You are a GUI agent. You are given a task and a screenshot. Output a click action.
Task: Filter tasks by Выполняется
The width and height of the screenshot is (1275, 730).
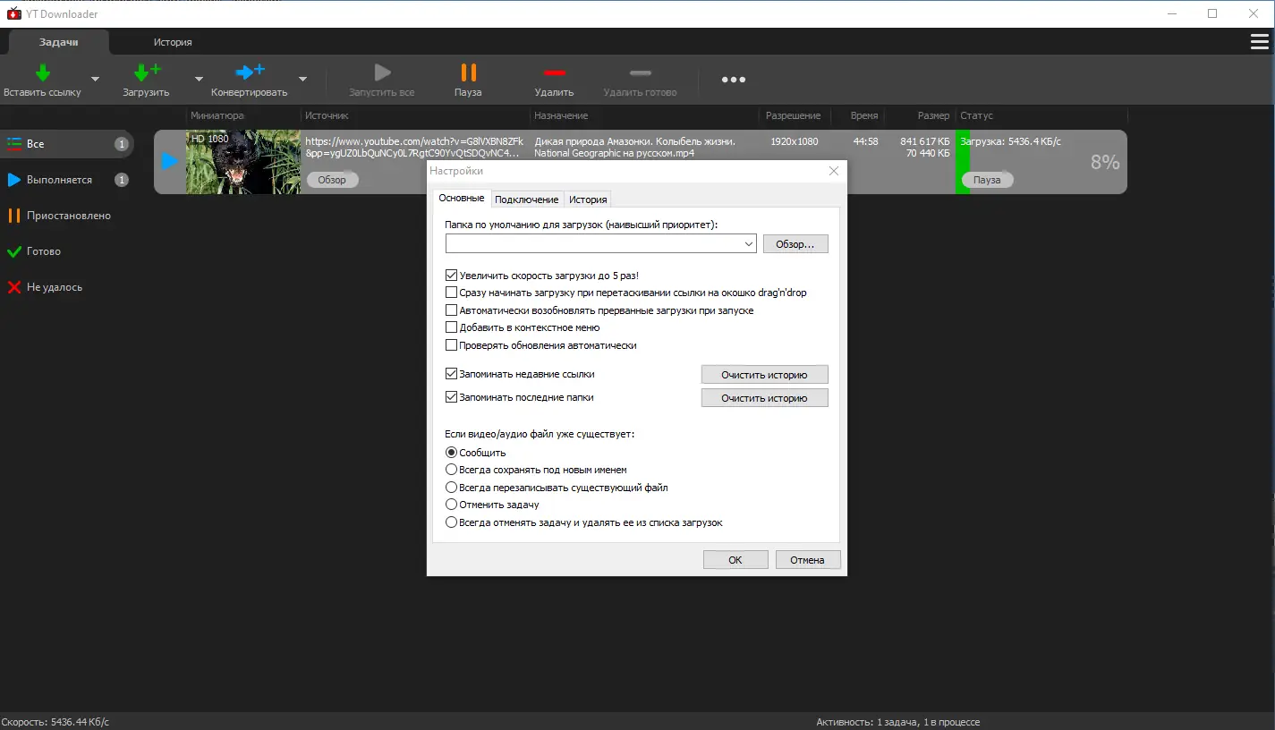tap(67, 180)
